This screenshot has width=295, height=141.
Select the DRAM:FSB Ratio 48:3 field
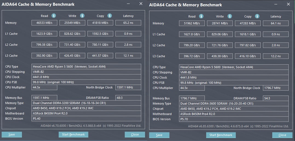(128, 98)
